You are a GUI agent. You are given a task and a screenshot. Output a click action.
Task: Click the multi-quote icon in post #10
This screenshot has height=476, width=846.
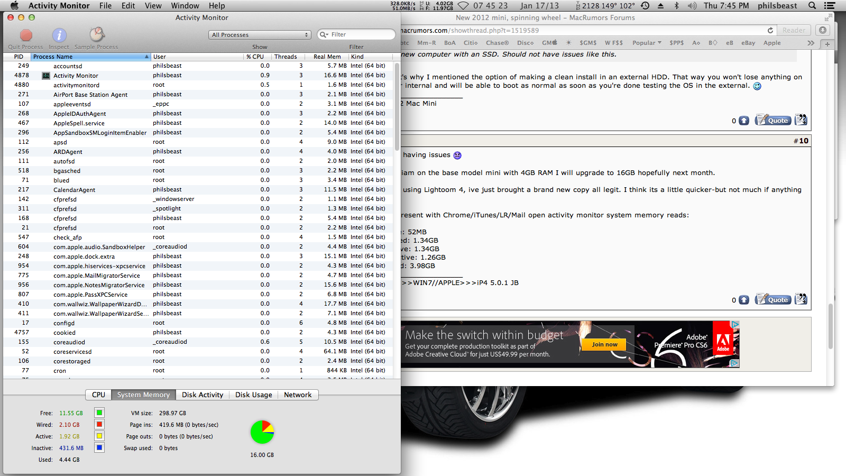(x=801, y=299)
